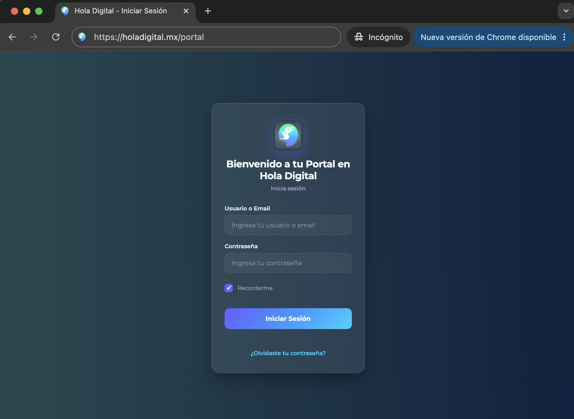Click the Hola Digital favicon in the tab
Image resolution: width=574 pixels, height=419 pixels.
[65, 11]
